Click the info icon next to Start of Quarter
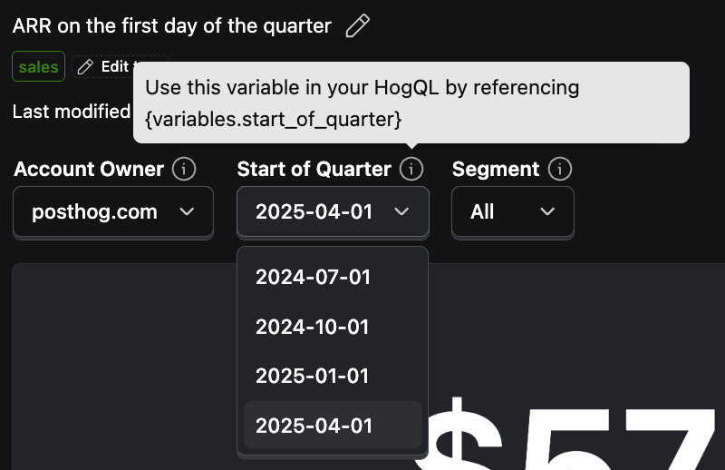Screen dimensions: 725x470 (x=411, y=169)
